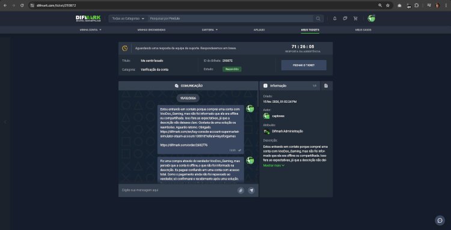Image resolution: width=451 pixels, height=230 pixels.
Task: Click the site information icon in address bar
Action: point(32,5)
